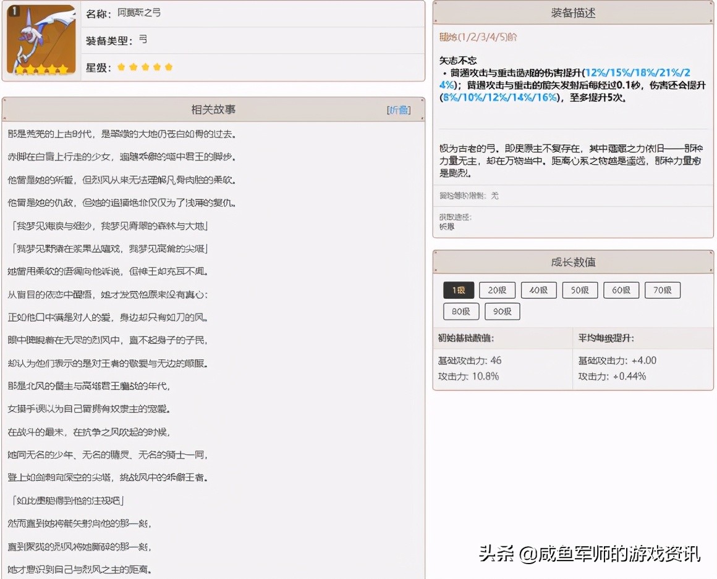Screen dimensions: 717x579
Task: Switch to the 90级 level tab
Action: (502, 311)
